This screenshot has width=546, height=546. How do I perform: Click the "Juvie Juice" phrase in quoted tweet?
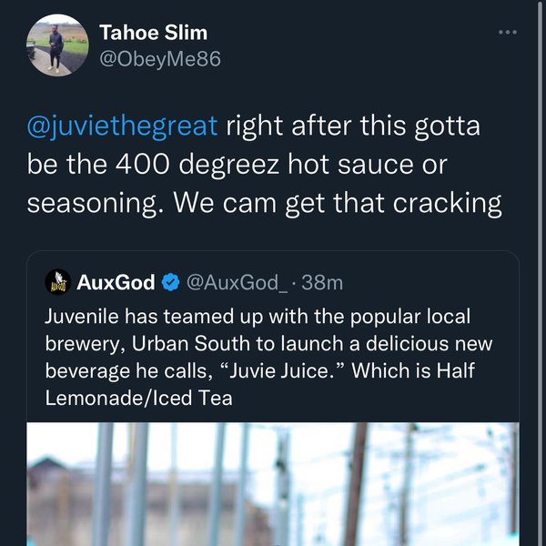pos(302,371)
